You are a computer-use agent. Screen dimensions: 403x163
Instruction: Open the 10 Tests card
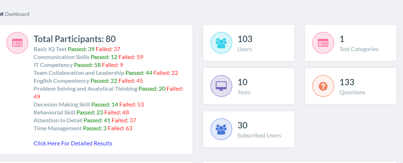(248, 86)
